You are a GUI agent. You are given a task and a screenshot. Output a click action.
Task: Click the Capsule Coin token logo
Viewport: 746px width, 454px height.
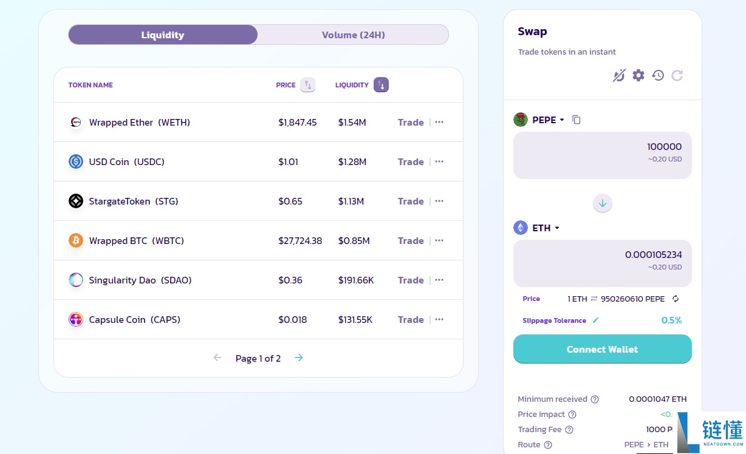[76, 319]
